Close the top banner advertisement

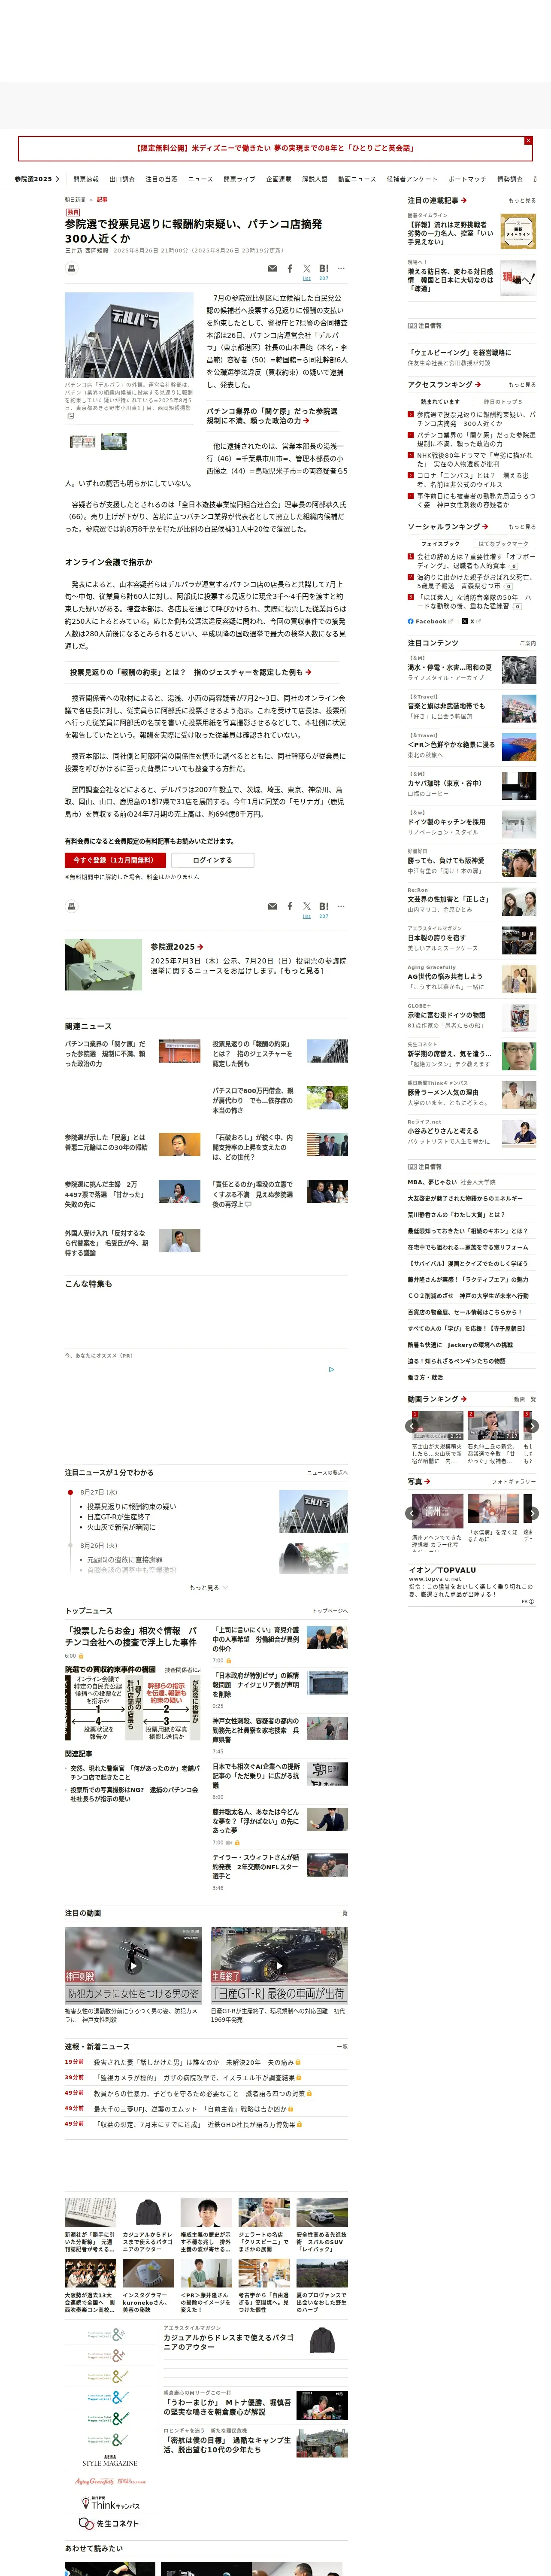pyautogui.click(x=528, y=141)
